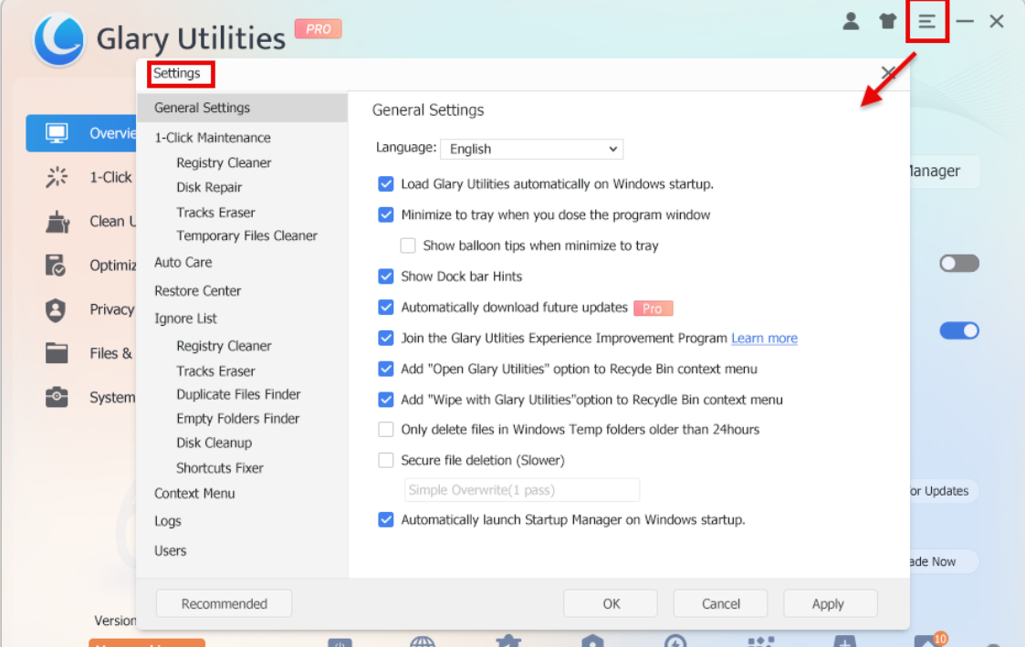Select General Settings category
This screenshot has width=1025, height=647.
pos(242,108)
